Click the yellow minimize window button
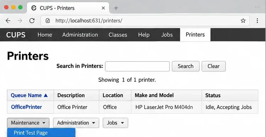The image size is (266, 137). point(13,7)
